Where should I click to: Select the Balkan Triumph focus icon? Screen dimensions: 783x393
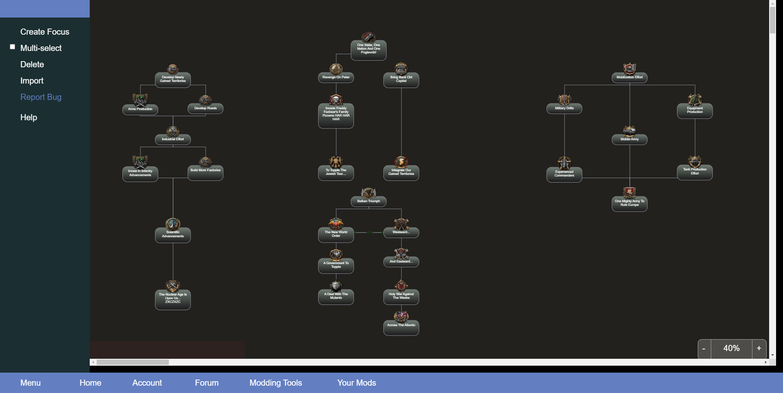click(x=368, y=193)
